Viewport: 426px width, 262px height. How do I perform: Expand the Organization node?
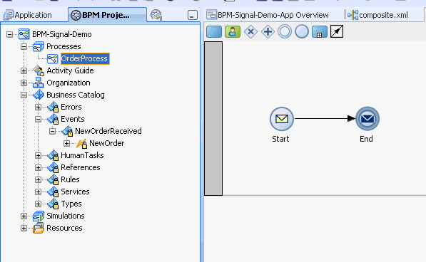click(24, 83)
